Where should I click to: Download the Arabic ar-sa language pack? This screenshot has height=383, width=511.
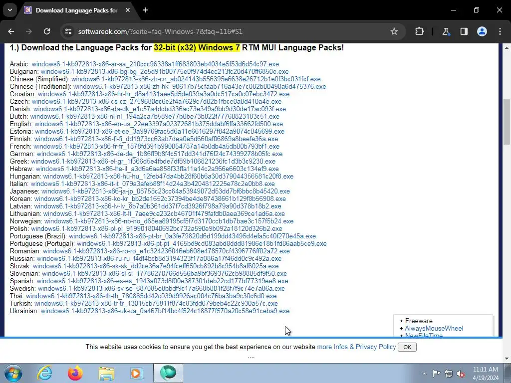[x=155, y=64]
